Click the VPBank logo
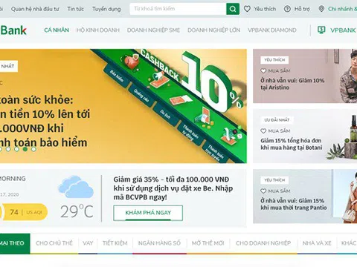This screenshot has width=357, height=267. pos(13,30)
